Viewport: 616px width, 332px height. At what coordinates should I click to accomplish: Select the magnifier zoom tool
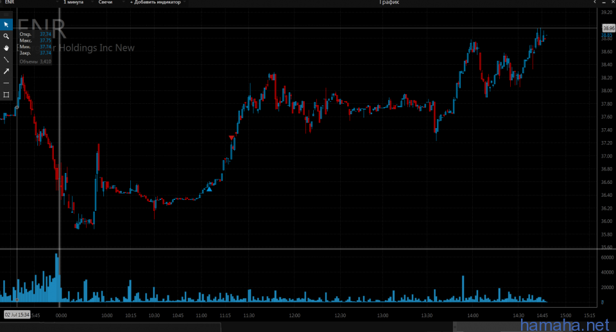6,36
